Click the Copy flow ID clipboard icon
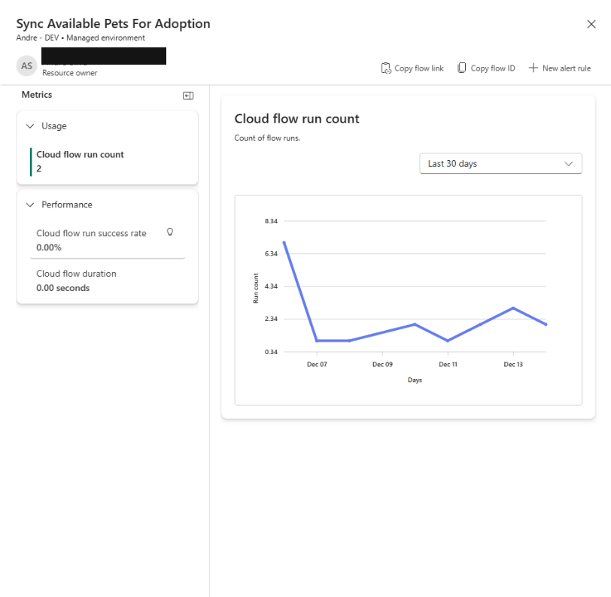 click(462, 68)
